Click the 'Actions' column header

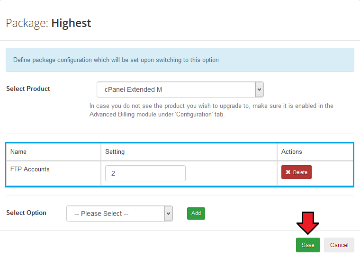(315, 152)
